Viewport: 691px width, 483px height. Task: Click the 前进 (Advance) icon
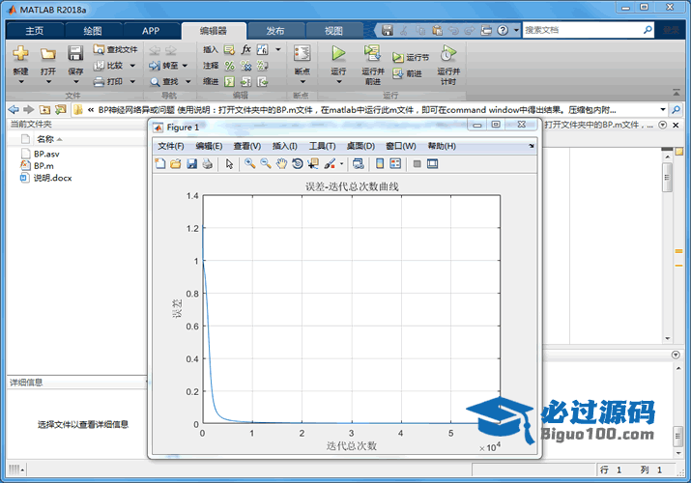tap(397, 73)
